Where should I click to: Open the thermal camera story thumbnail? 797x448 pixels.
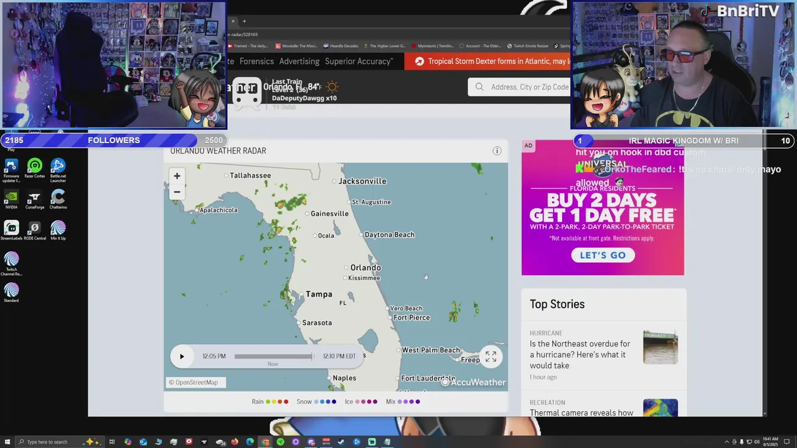pyautogui.click(x=661, y=408)
